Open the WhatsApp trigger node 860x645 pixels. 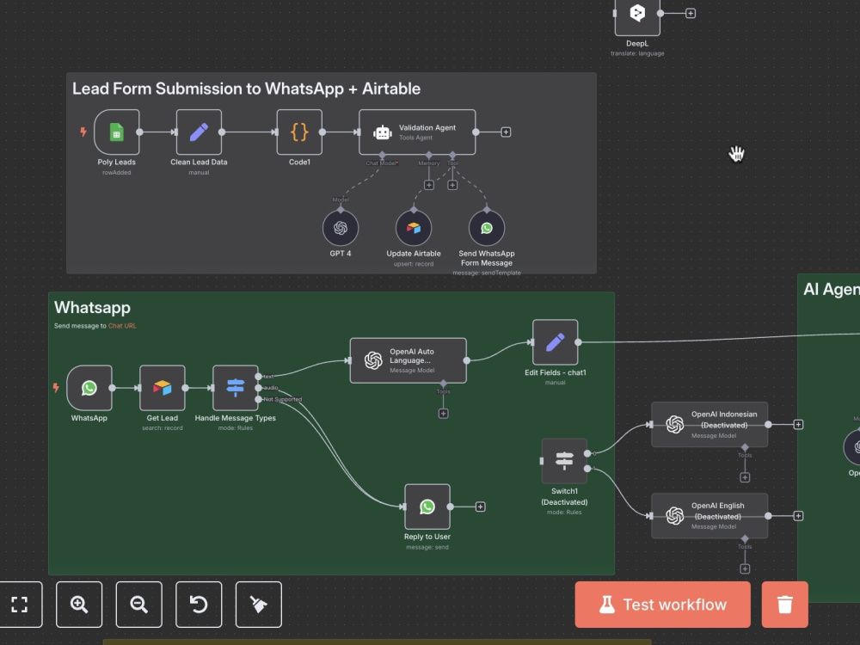89,388
